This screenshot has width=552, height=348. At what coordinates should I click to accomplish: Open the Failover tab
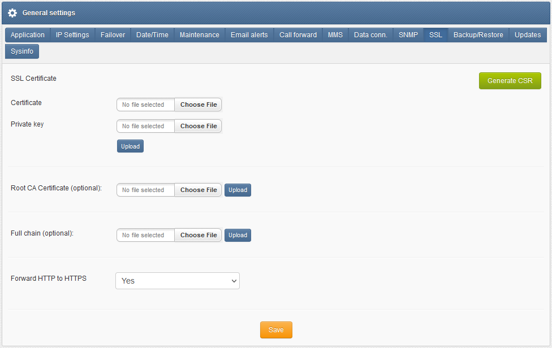click(113, 35)
